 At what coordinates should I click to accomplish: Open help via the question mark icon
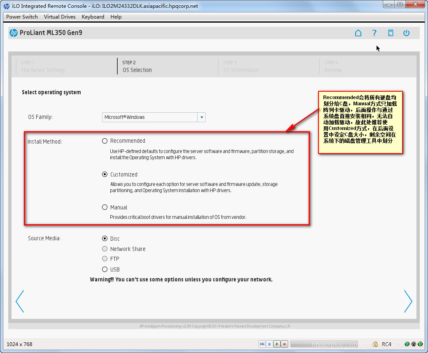click(374, 33)
